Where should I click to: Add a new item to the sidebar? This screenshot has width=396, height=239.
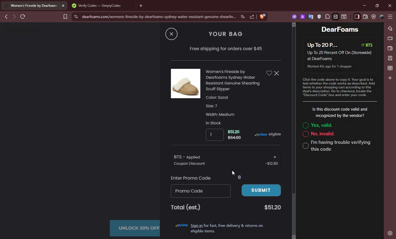point(390,78)
